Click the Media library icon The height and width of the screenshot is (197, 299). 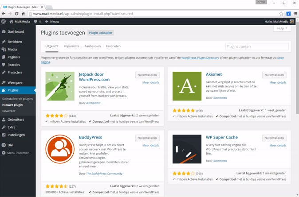[x=4, y=50]
